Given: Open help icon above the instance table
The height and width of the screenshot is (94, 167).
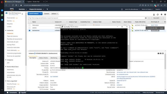Looking at the screenshot, I should (165, 14).
